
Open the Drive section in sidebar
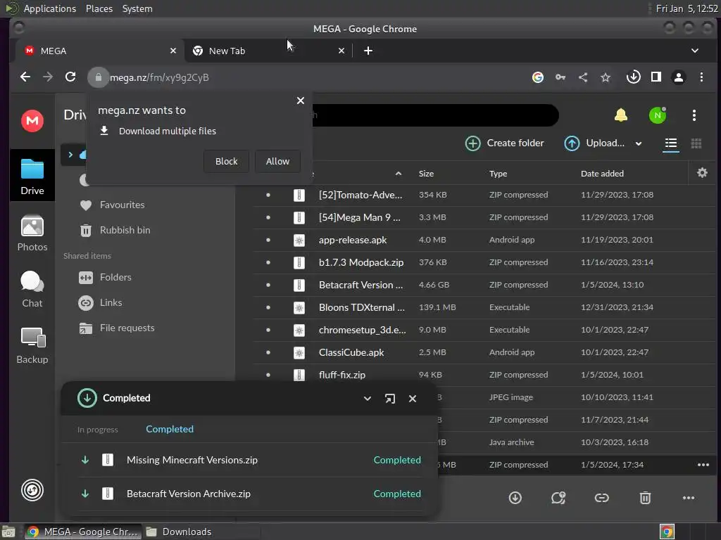pos(32,176)
